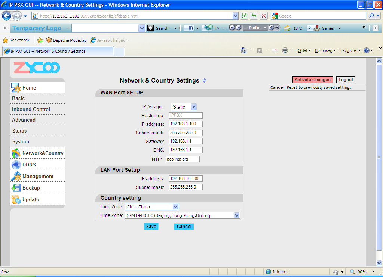
Task: Open the help question mark icon
Action: 367,50
